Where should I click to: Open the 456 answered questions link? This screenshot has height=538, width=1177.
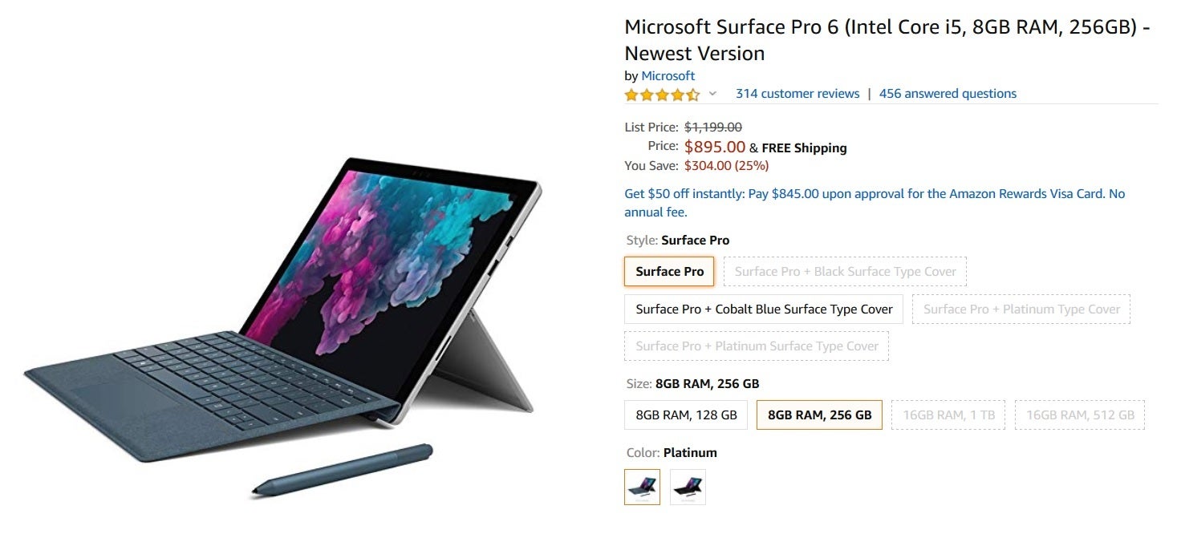click(948, 94)
